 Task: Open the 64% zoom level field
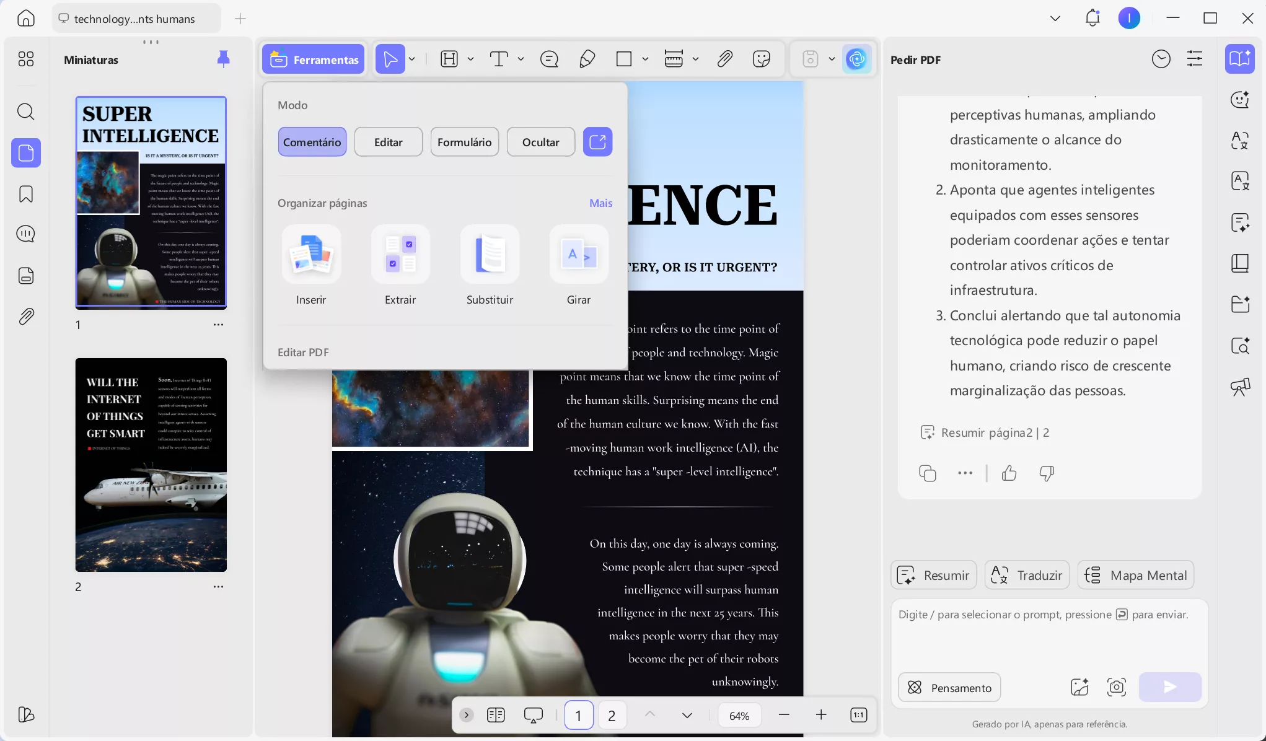[x=739, y=716]
